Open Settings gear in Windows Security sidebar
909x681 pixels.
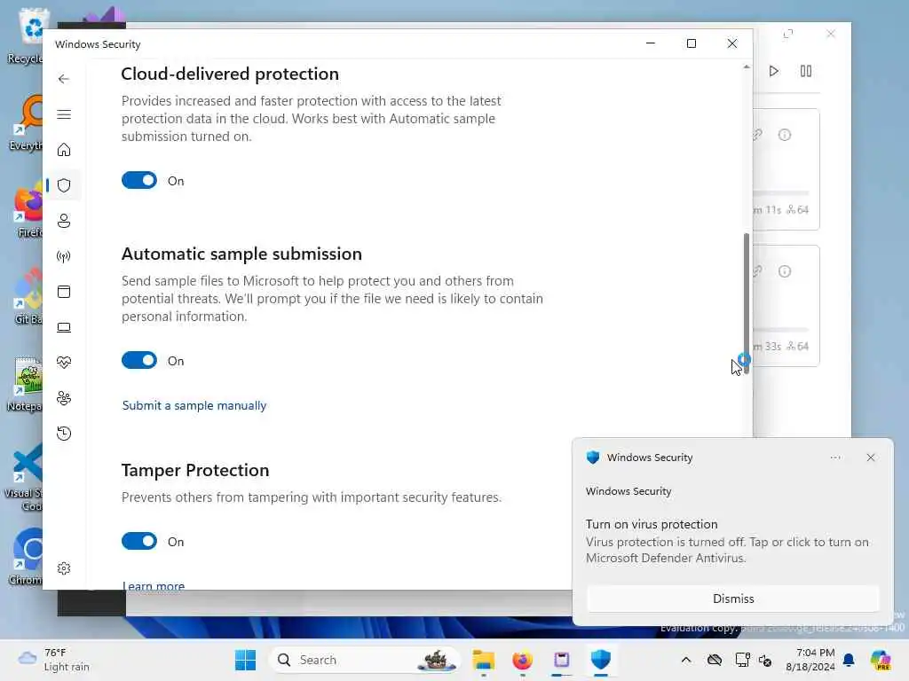(64, 568)
